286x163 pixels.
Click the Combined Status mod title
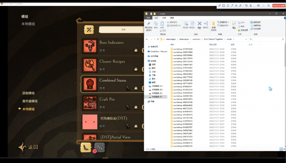pyautogui.click(x=113, y=80)
